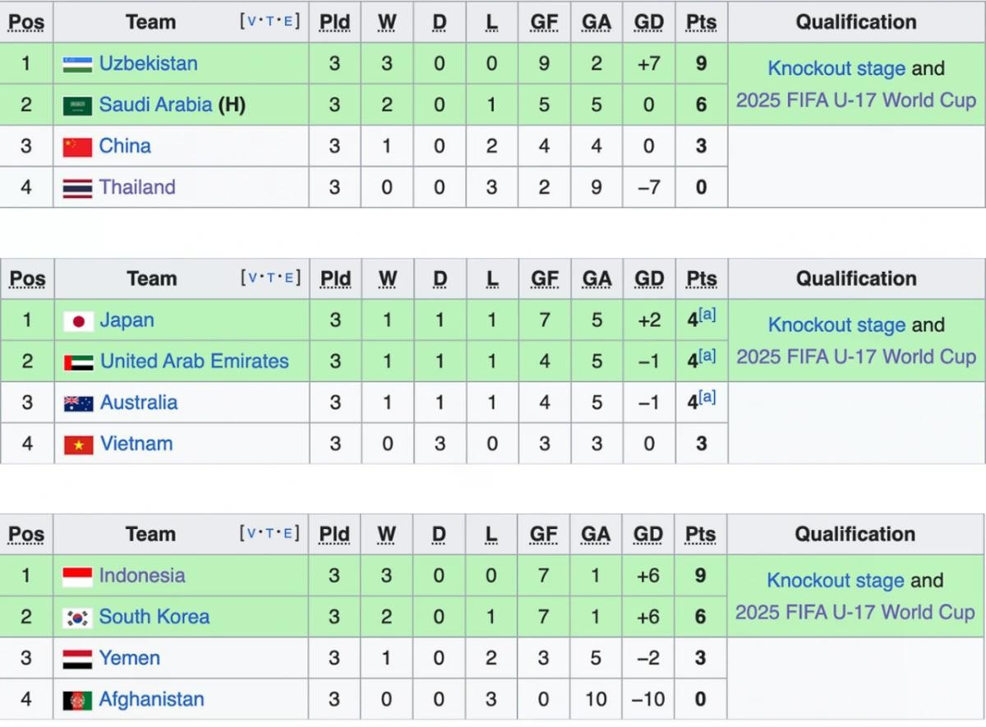Screen dimensions: 986x727
Task: Click the Uzbekistan flag icon
Action: 77,64
